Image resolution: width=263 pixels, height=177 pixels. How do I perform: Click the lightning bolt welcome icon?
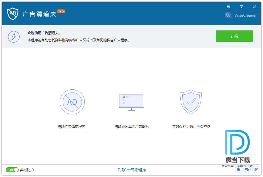[14, 36]
